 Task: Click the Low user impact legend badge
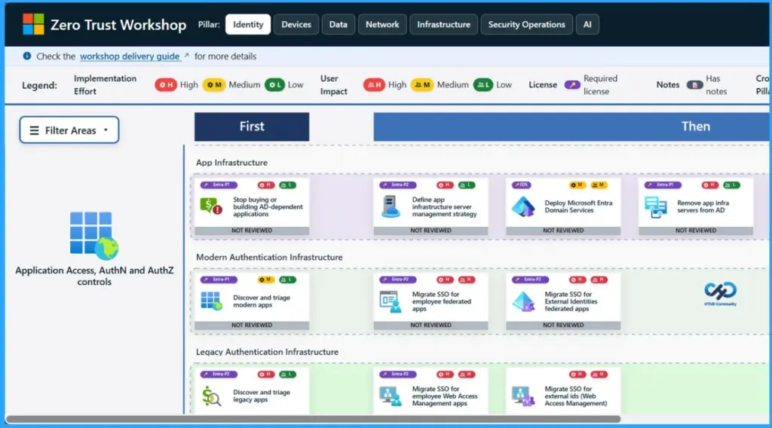[483, 84]
